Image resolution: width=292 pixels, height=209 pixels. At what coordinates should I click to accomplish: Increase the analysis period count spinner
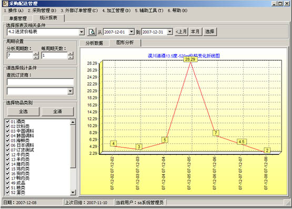point(36,54)
